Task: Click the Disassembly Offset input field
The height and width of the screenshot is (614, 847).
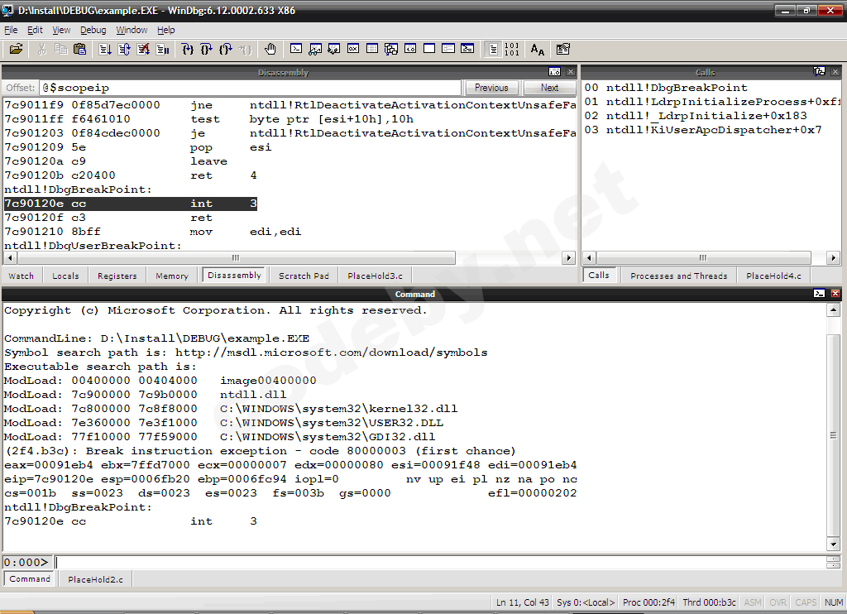Action: [x=250, y=88]
